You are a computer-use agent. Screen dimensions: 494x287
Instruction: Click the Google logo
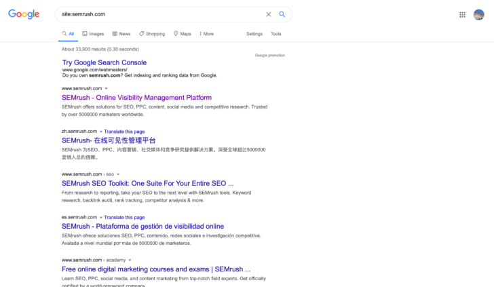coord(23,14)
